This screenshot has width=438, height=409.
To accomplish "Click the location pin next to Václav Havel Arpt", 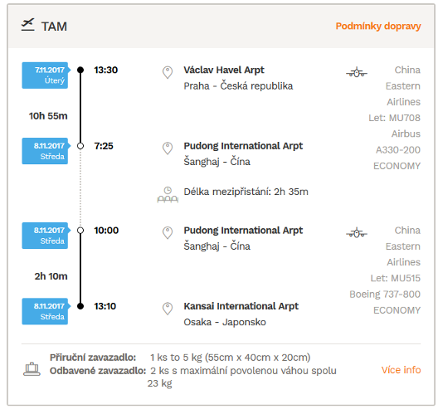I will 168,73.
